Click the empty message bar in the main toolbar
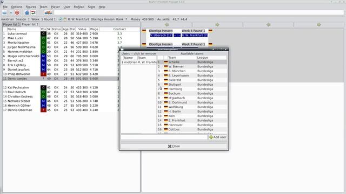 pyautogui.click(x=199, y=13)
